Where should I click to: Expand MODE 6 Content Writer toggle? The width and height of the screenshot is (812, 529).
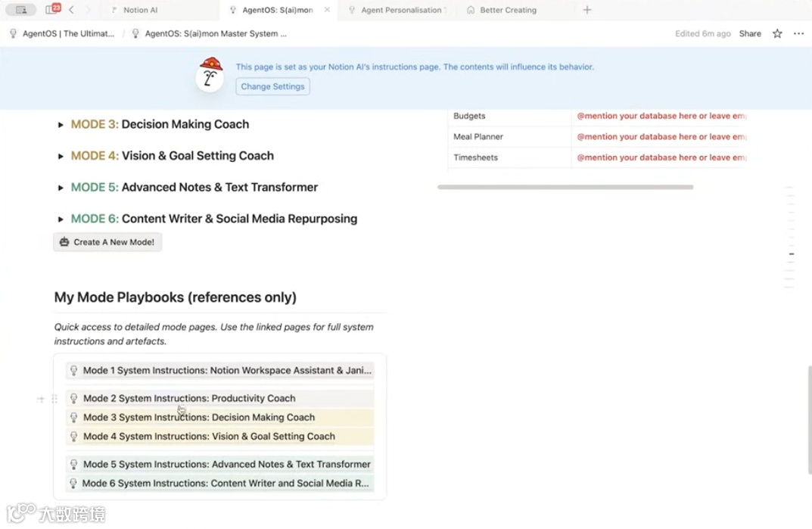pyautogui.click(x=61, y=219)
